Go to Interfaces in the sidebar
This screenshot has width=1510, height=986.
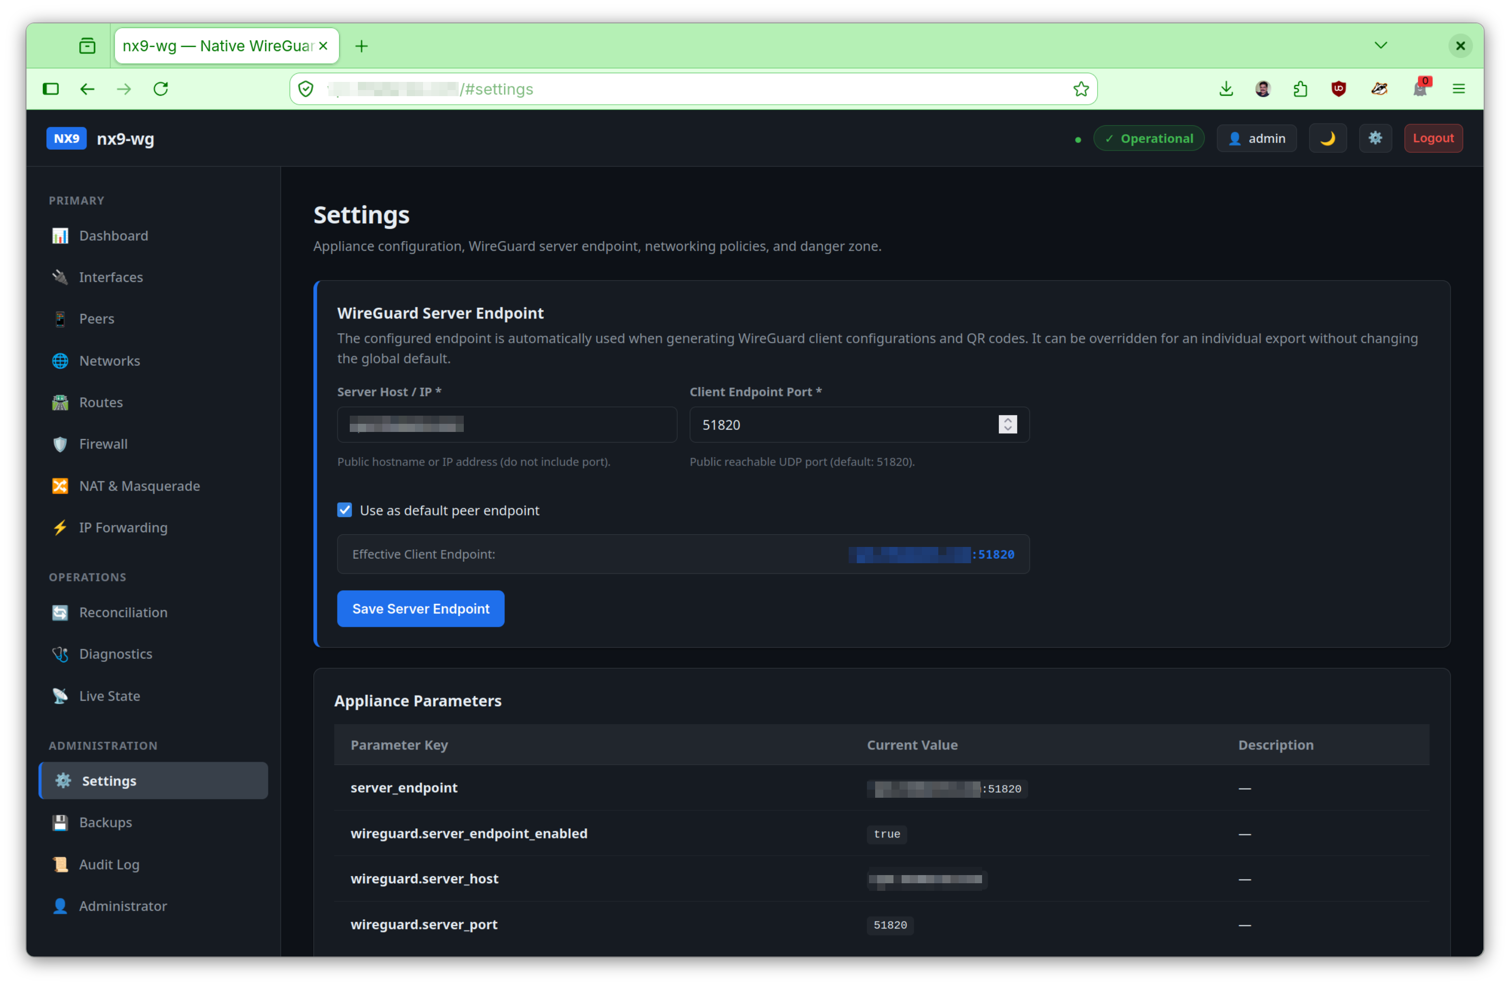(153, 277)
